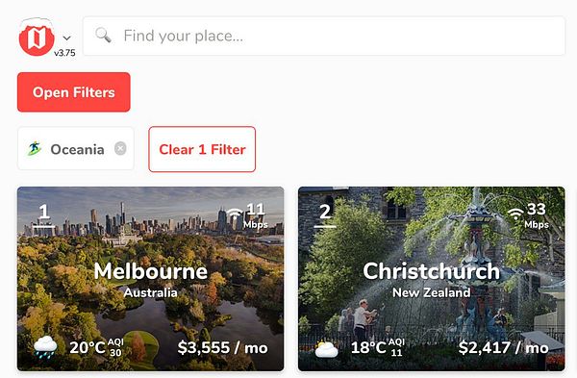Click the Oceania filter chip label
The height and width of the screenshot is (378, 577).
click(x=77, y=149)
